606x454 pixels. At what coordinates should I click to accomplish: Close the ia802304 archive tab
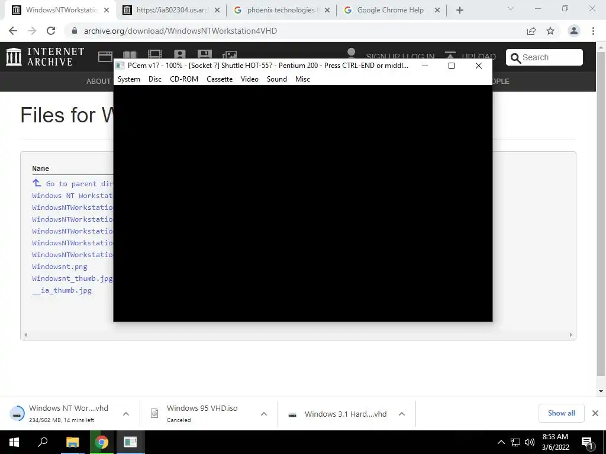(x=217, y=10)
